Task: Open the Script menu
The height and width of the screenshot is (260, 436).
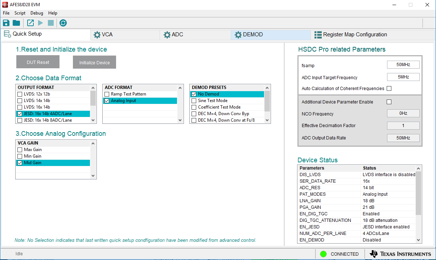Action: click(20, 13)
